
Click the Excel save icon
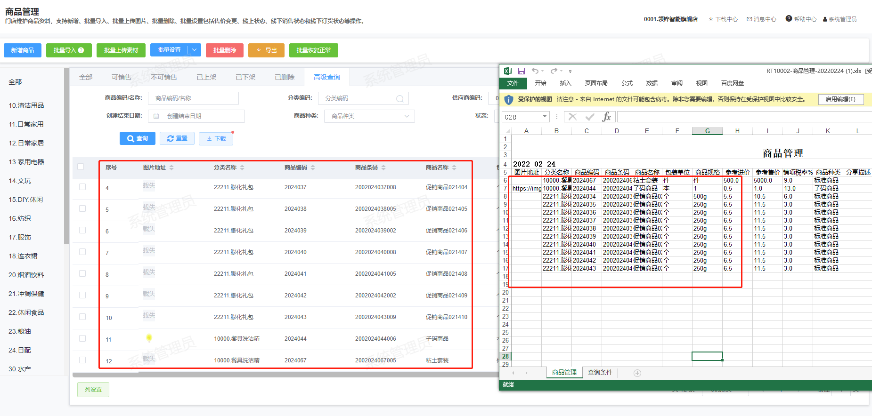[521, 71]
